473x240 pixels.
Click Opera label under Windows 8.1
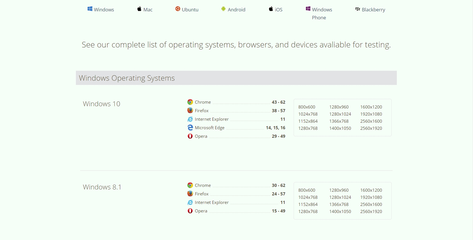(201, 211)
